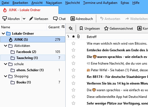Click the thread column header icon
The width and height of the screenshot is (148, 107).
(68, 37)
